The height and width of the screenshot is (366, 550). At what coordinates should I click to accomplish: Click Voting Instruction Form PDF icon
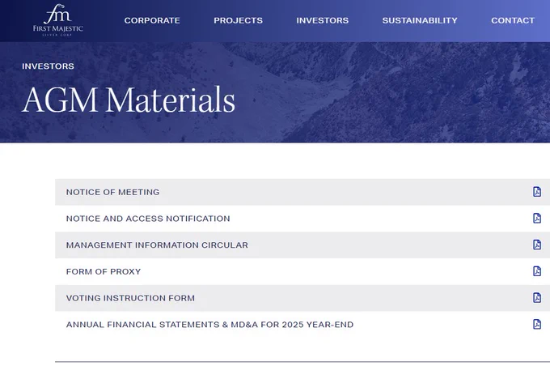pos(537,298)
